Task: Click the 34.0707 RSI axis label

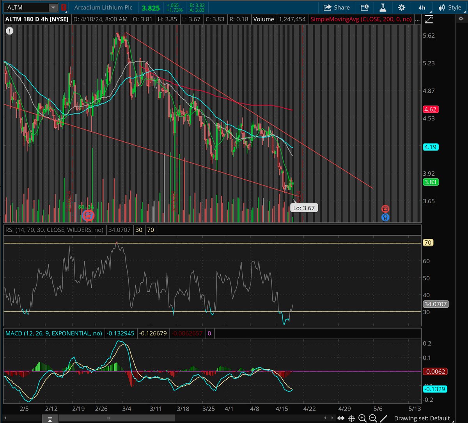Action: (x=436, y=304)
